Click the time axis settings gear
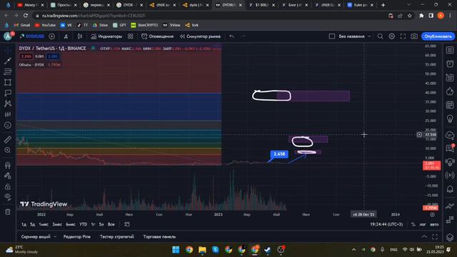 432,214
